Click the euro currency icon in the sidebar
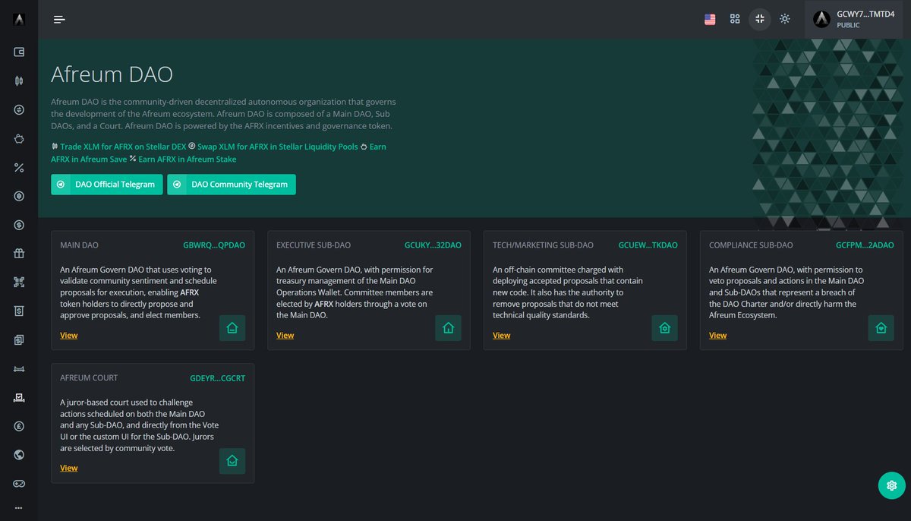 pos(17,426)
